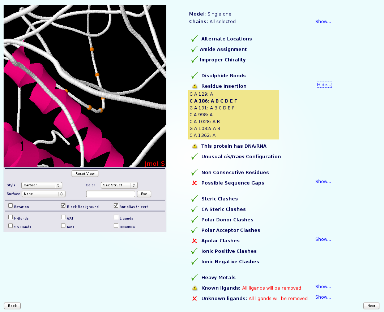Select residue insertion entry C A 1028
Image resolution: width=384 pixels, height=312 pixels.
tap(204, 122)
